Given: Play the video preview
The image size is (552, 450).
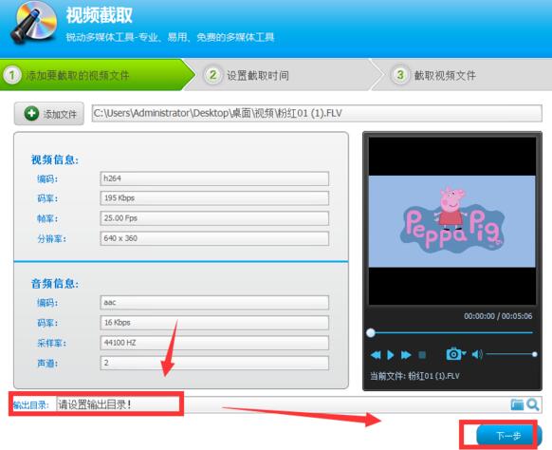Looking at the screenshot, I should (x=391, y=355).
